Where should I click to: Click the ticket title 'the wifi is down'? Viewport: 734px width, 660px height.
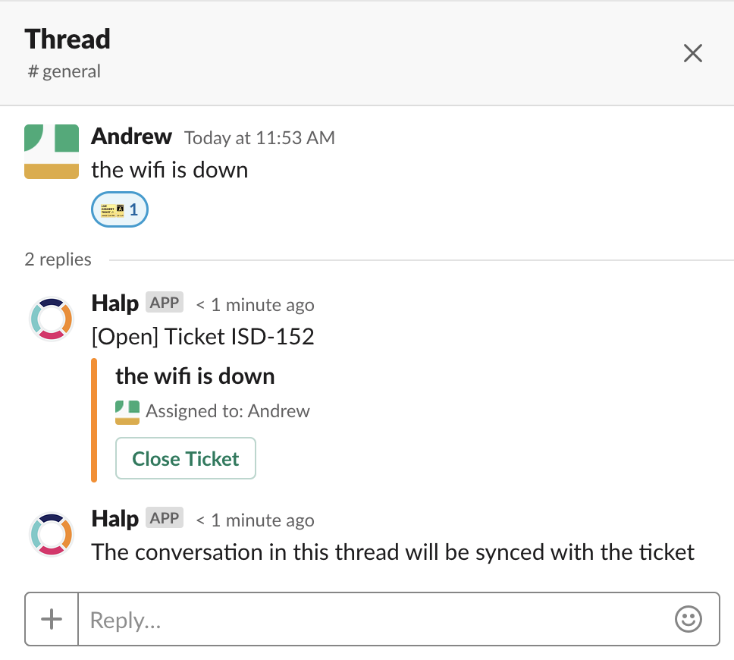point(195,376)
